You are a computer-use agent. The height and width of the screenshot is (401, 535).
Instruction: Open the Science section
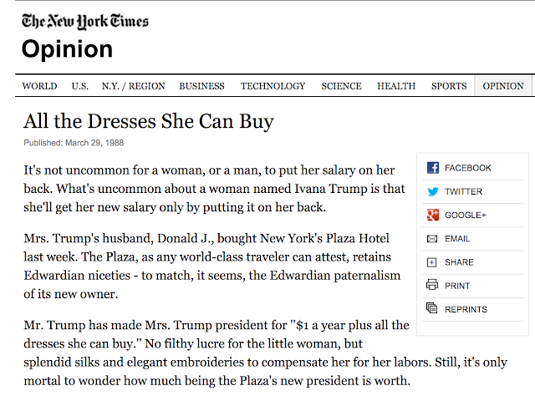(x=341, y=86)
